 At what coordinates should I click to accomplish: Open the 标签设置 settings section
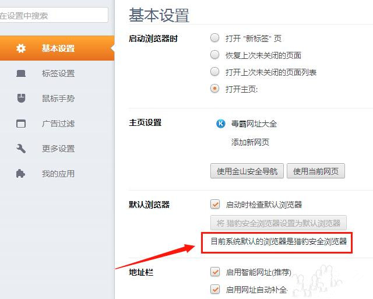click(58, 73)
